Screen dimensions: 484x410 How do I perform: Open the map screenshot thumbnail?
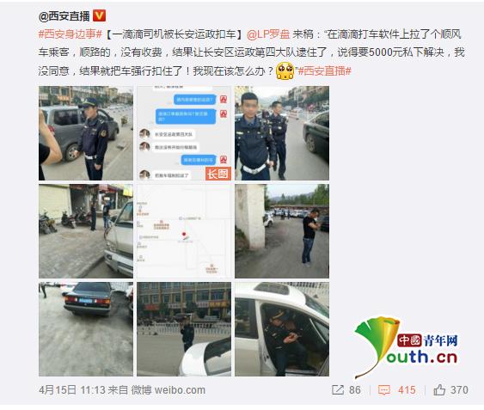click(184, 231)
